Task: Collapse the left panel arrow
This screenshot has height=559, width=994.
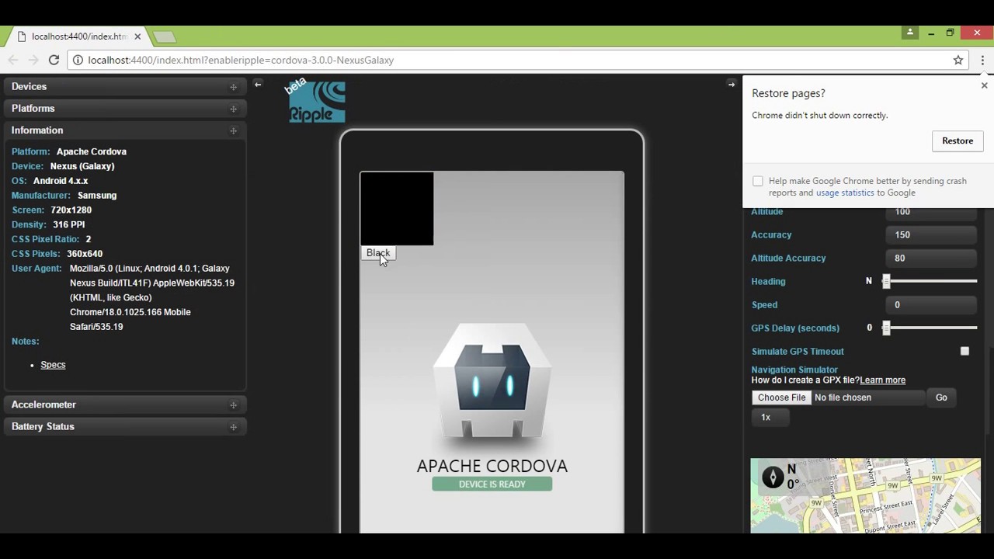Action: click(258, 84)
